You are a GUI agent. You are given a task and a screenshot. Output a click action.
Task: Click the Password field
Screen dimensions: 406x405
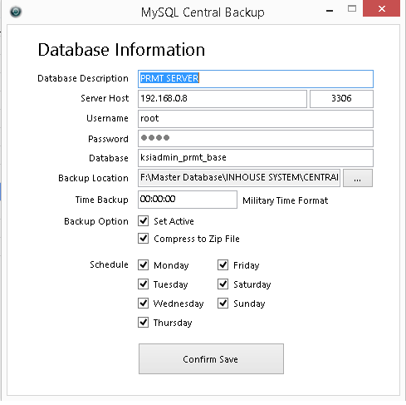(x=256, y=138)
